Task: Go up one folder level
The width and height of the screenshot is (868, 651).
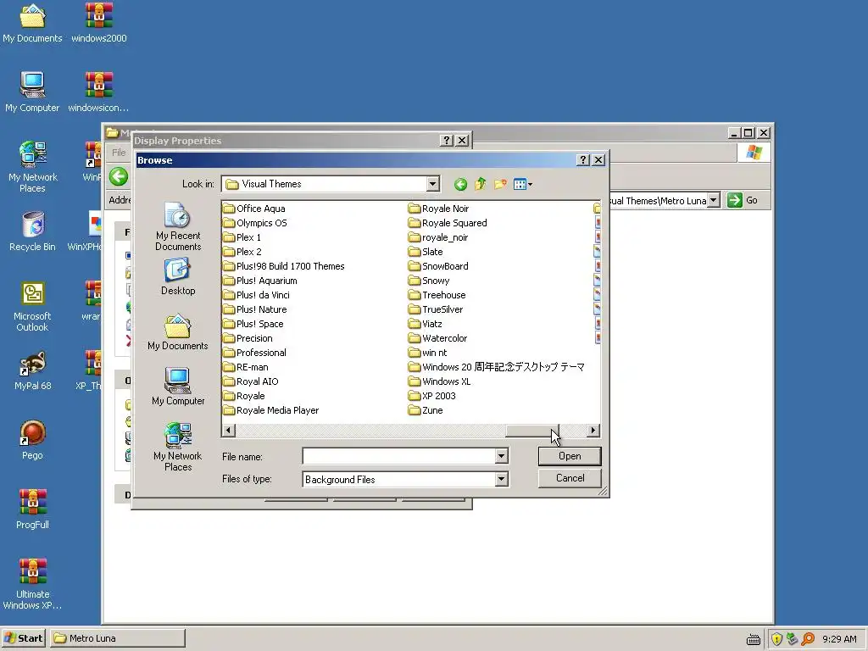Action: (x=480, y=184)
